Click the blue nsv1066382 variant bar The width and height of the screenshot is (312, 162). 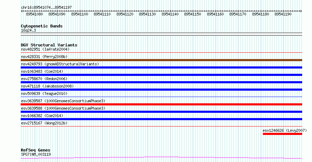click(161, 119)
